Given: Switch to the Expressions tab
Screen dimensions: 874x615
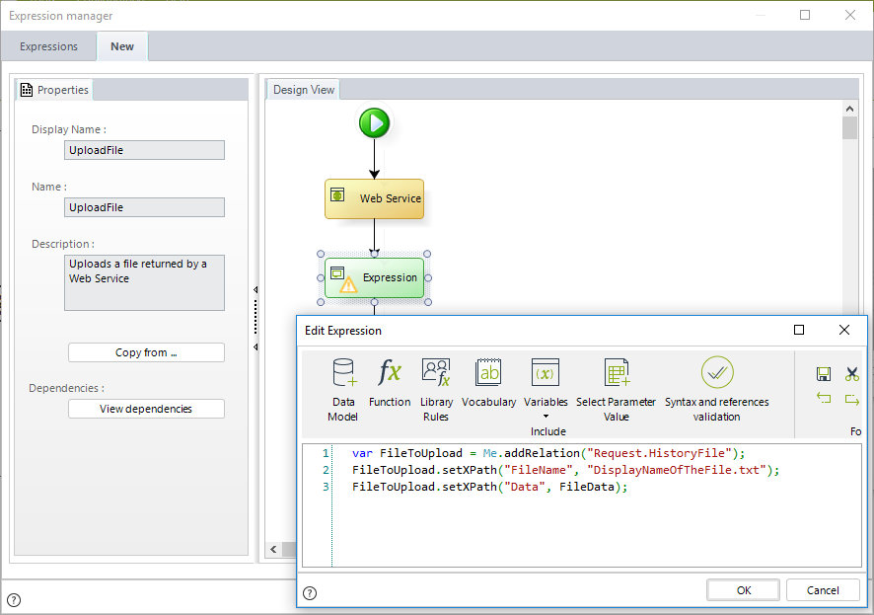Looking at the screenshot, I should [x=48, y=46].
